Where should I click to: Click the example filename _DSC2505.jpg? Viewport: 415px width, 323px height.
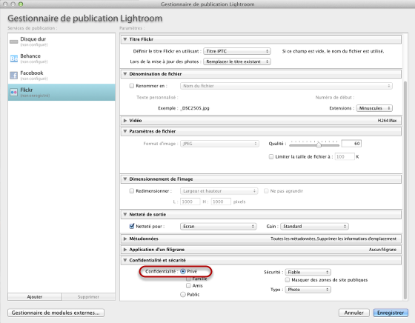(x=194, y=108)
